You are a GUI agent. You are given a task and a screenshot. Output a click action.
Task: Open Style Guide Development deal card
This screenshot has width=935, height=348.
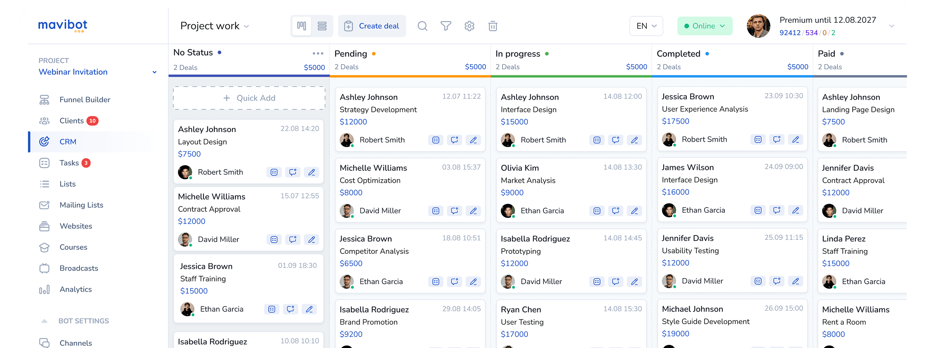(732, 324)
